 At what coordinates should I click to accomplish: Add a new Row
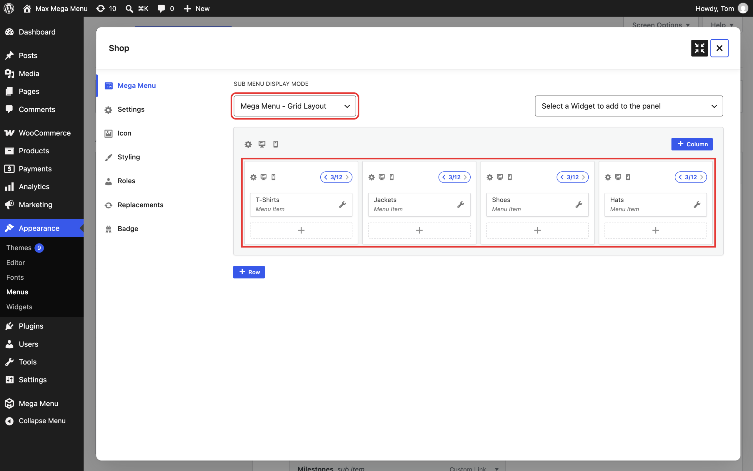(x=249, y=272)
